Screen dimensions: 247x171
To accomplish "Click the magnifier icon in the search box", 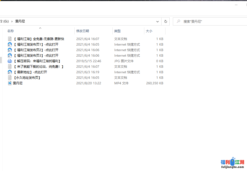I will [179, 21].
